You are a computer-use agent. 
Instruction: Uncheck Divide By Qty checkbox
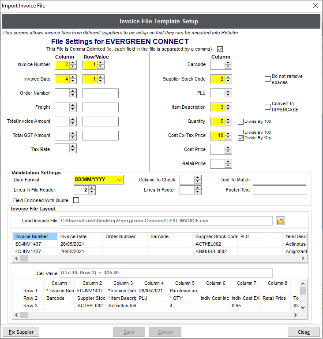point(240,138)
